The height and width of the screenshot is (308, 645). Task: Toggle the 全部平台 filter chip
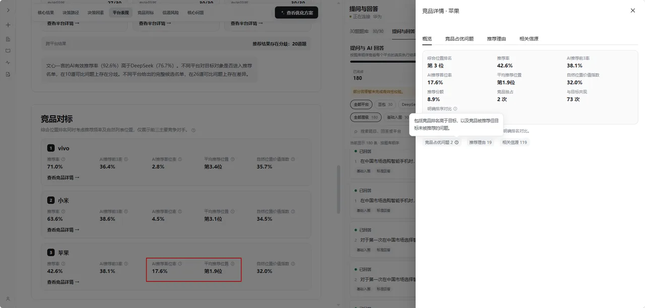[x=361, y=105]
